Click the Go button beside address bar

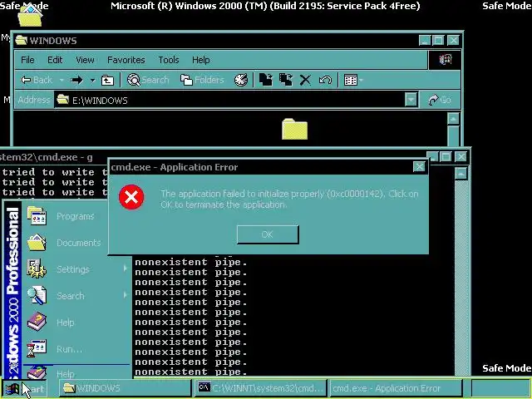[x=440, y=100]
